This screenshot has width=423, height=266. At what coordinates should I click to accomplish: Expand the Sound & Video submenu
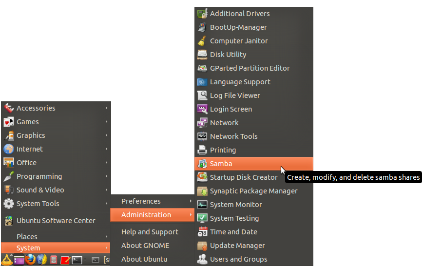56,190
